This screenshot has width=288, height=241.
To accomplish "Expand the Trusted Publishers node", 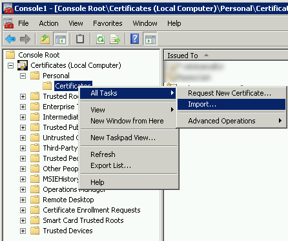I will (23, 127).
